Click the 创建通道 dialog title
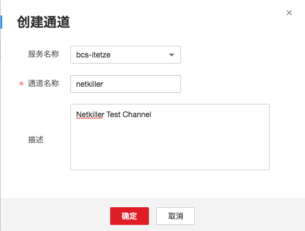The width and height of the screenshot is (305, 231). (x=43, y=22)
